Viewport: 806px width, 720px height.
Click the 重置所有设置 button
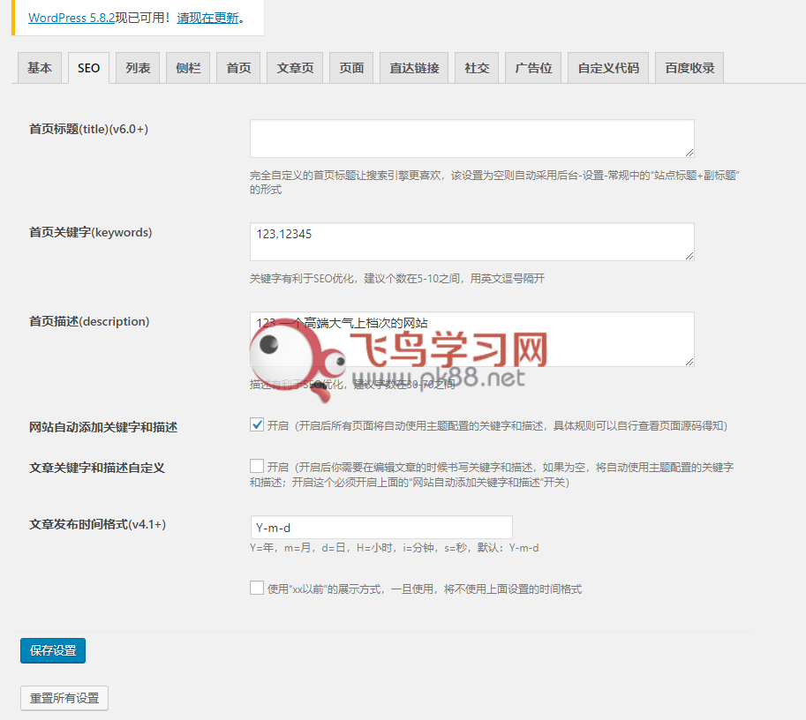coord(64,698)
